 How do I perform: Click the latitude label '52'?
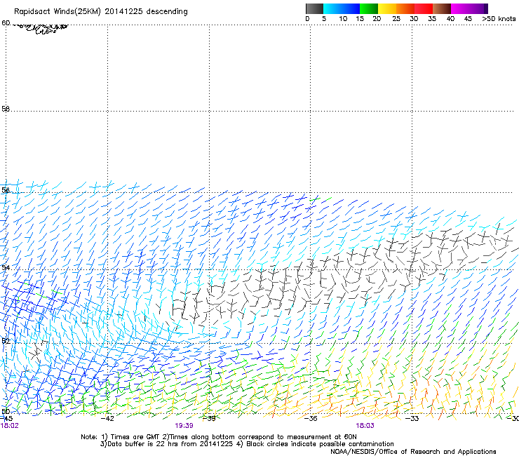6,341
